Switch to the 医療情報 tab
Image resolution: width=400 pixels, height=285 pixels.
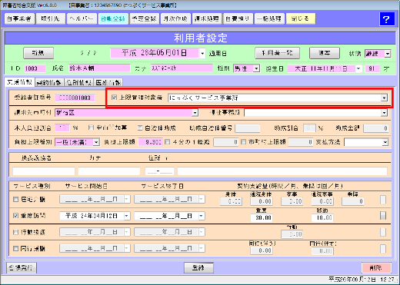coord(108,82)
